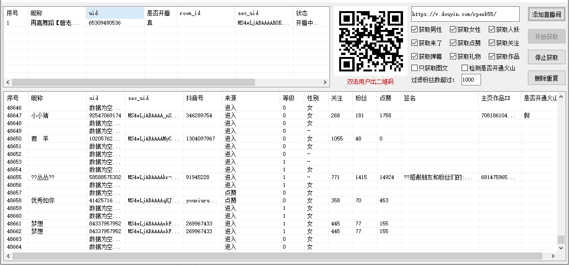Click the 过滤粉丝数超过 number field

pyautogui.click(x=471, y=80)
